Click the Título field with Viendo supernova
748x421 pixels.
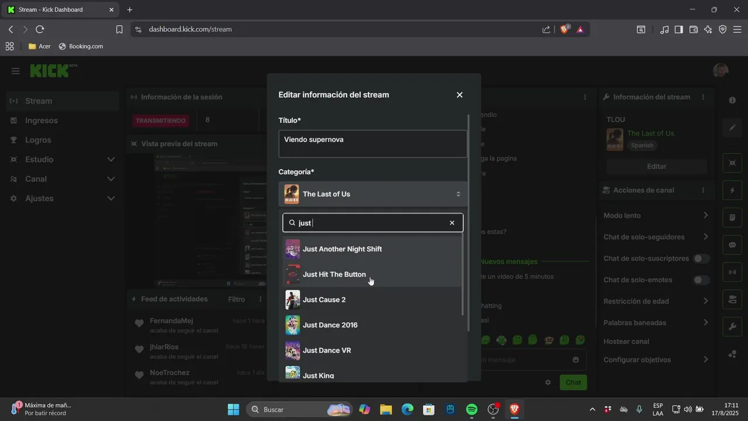(373, 144)
